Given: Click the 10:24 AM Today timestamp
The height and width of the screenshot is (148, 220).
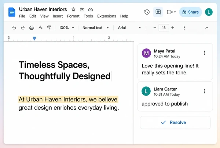Looking at the screenshot, I should pos(167,56).
